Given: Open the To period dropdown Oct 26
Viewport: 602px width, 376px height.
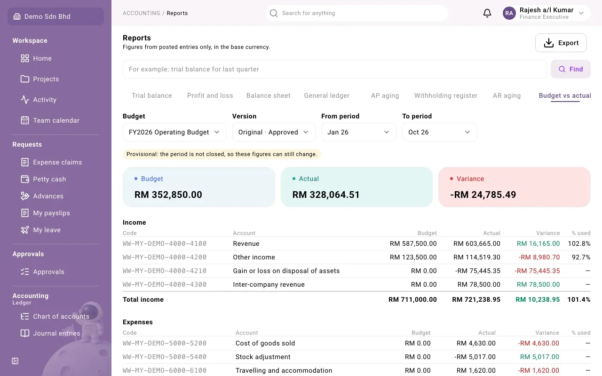Looking at the screenshot, I should 440,132.
